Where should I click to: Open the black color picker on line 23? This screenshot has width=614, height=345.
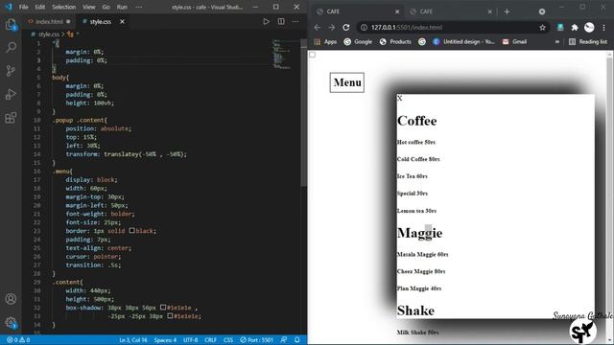click(x=132, y=231)
